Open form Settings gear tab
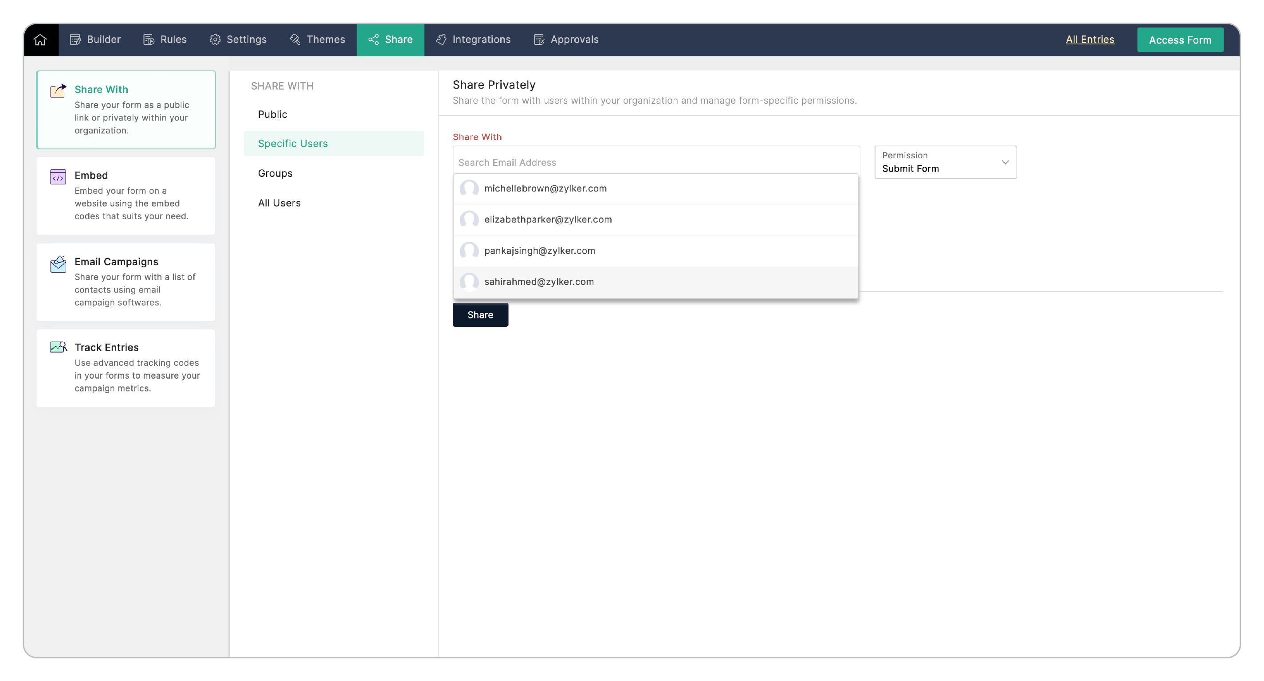1264x681 pixels. (x=238, y=40)
